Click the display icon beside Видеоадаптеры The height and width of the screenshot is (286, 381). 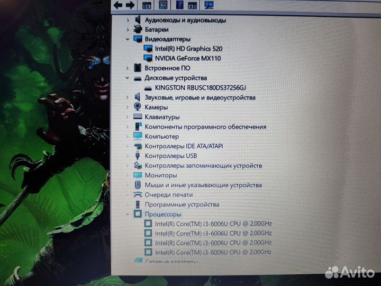pyautogui.click(x=138, y=39)
